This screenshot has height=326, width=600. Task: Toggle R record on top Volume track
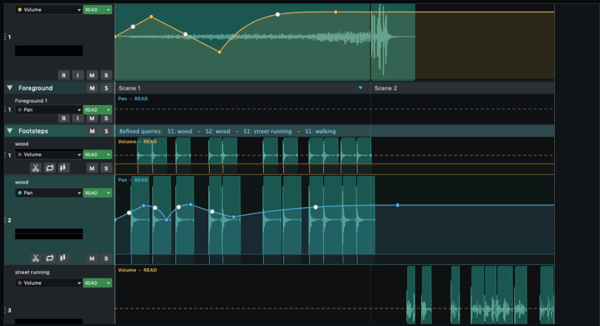pyautogui.click(x=63, y=75)
